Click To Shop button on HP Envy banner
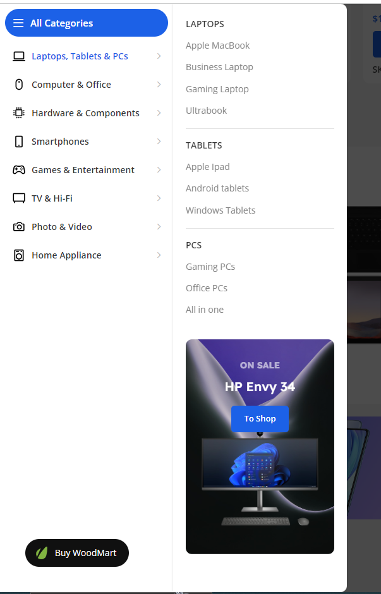Viewport: 381px width, 594px height. coord(260,418)
